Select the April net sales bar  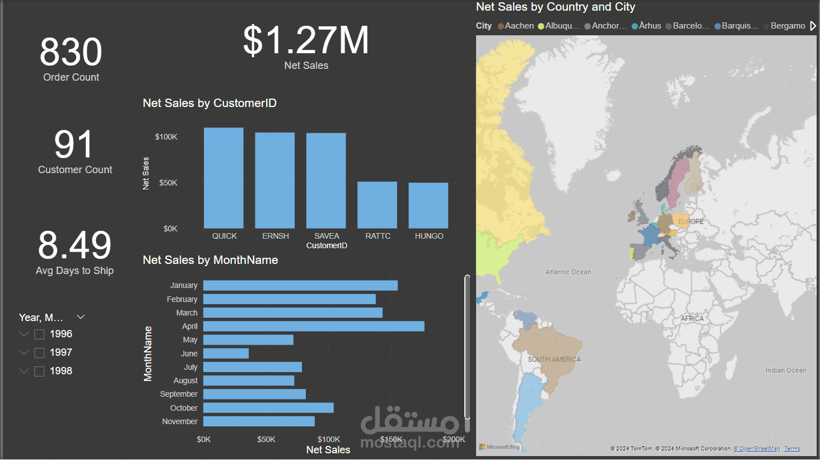(314, 326)
